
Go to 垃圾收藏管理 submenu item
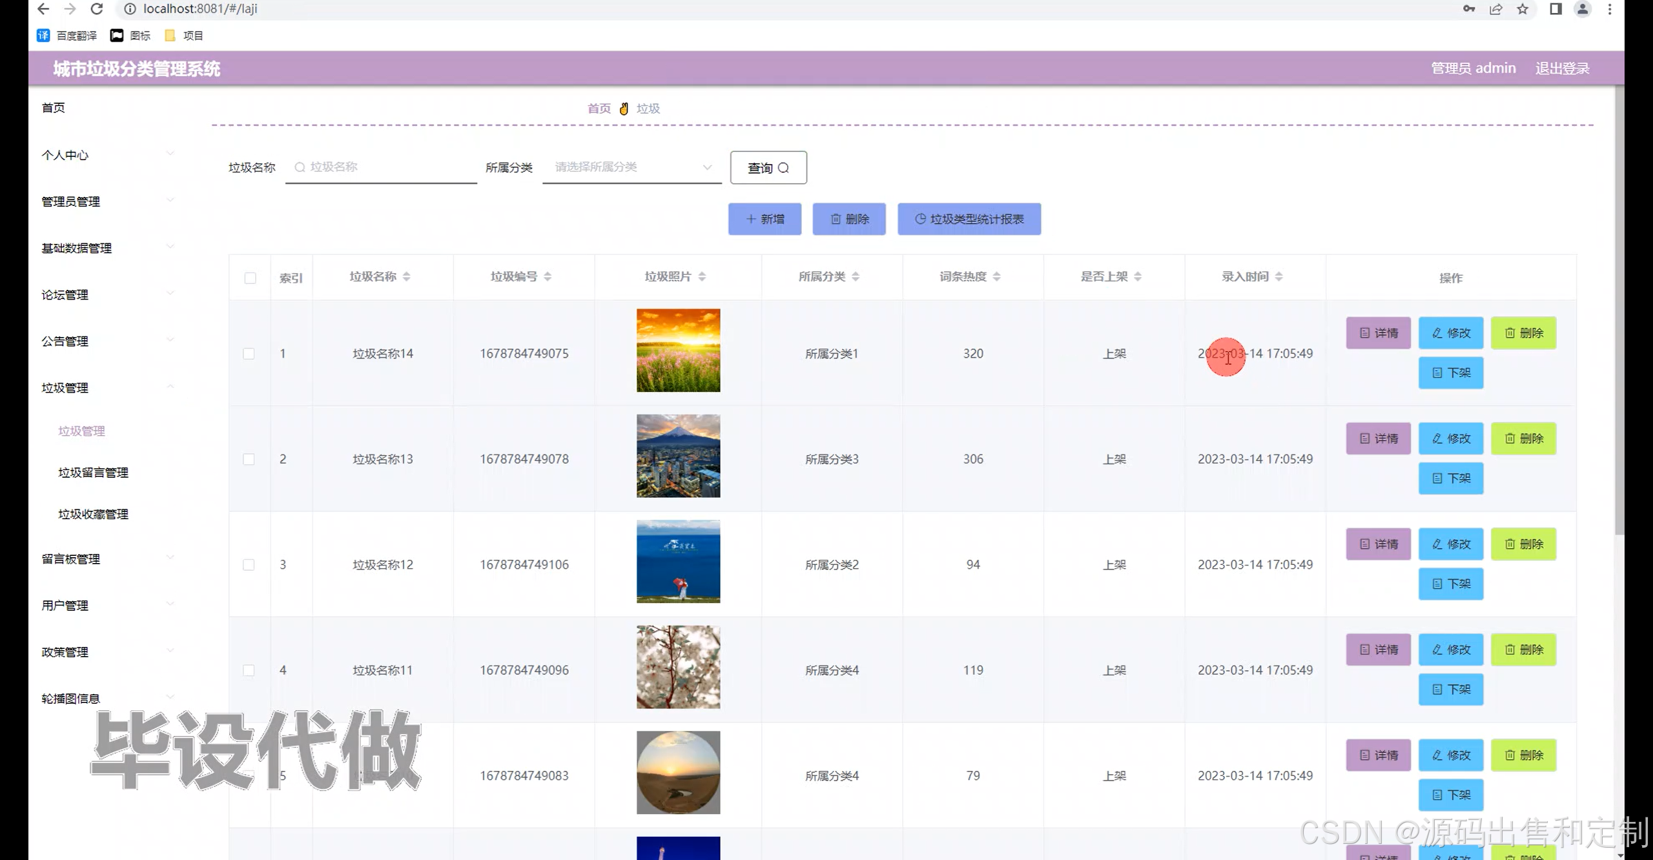pos(94,514)
